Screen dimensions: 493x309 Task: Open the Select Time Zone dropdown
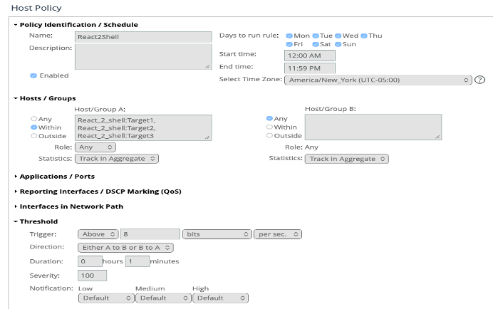(378, 80)
